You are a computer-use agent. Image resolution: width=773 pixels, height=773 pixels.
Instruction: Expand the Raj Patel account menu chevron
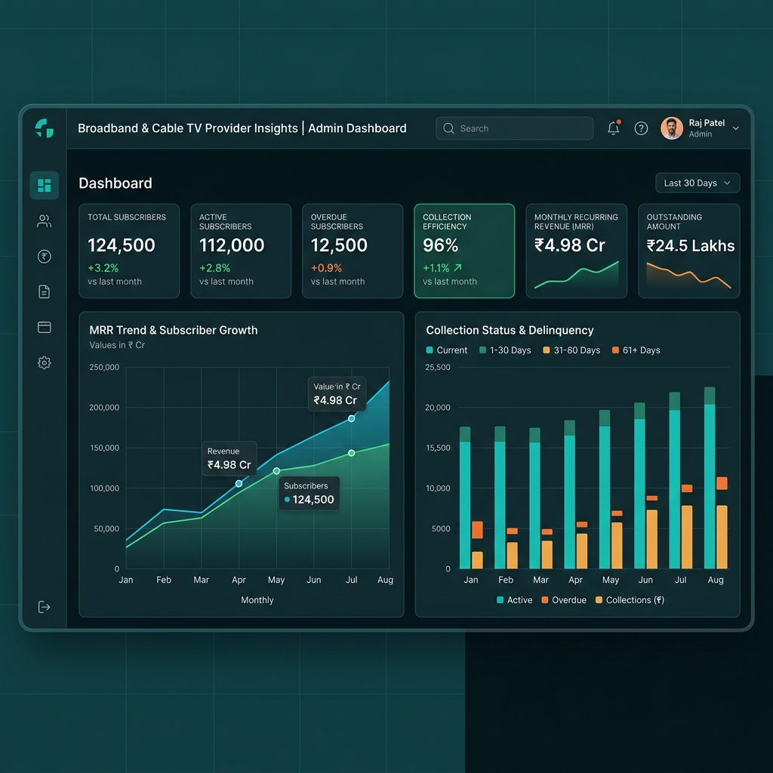735,128
